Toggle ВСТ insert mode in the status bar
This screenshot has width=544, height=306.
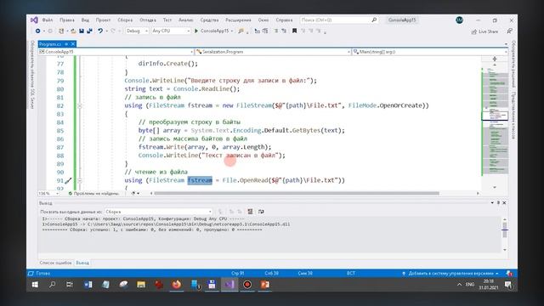pos(351,274)
